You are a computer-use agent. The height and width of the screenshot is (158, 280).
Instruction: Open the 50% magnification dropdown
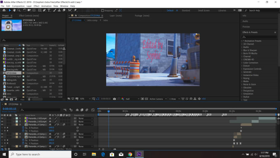[85, 99]
